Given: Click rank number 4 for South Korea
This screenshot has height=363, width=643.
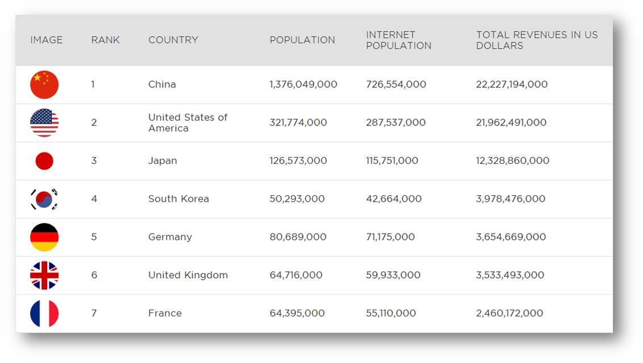Looking at the screenshot, I should coord(94,199).
